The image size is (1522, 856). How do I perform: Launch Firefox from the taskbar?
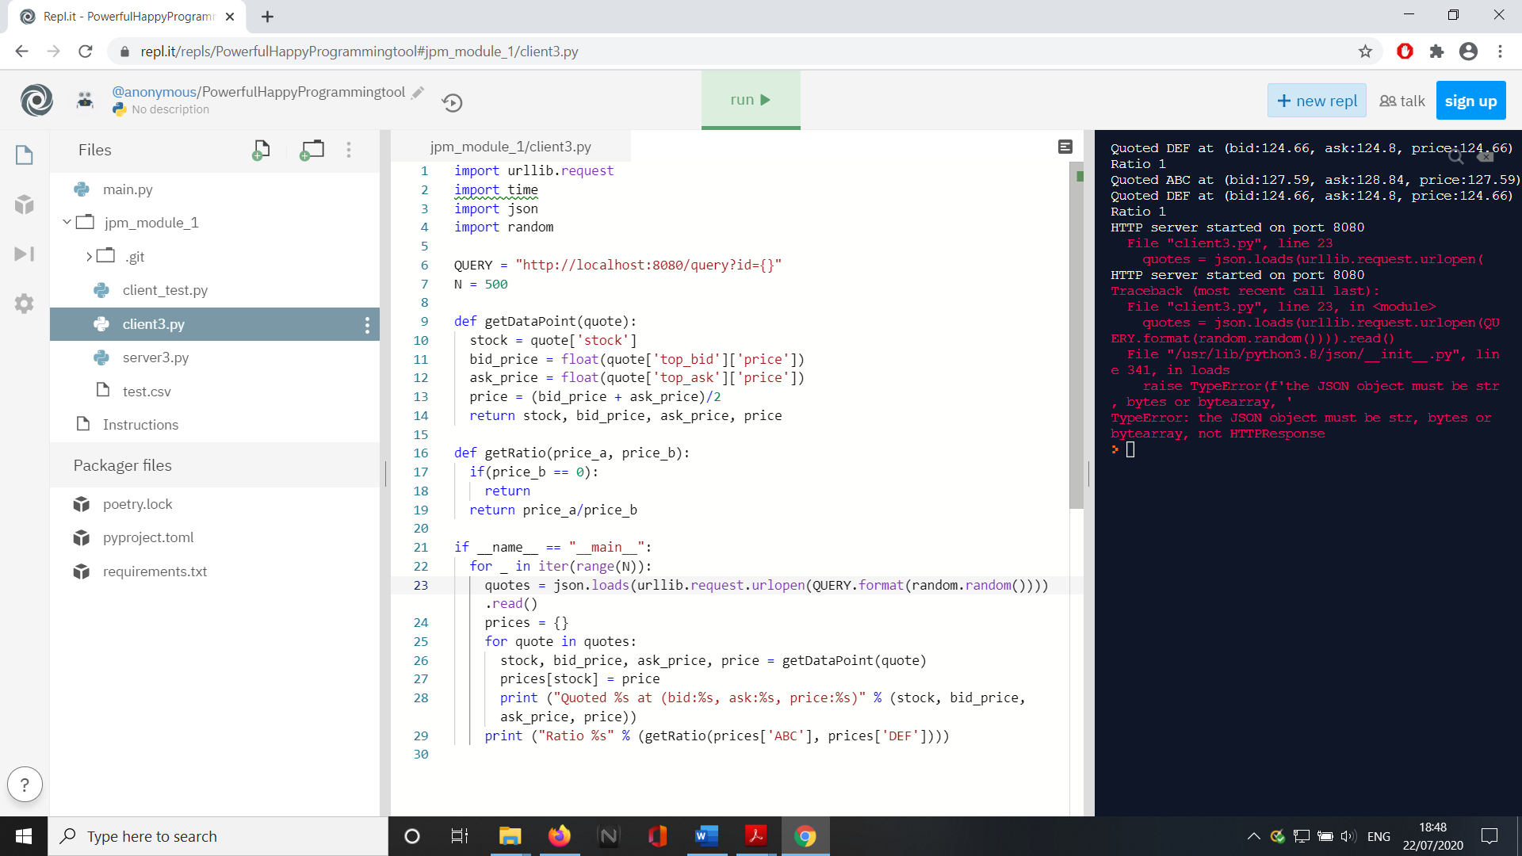point(559,836)
